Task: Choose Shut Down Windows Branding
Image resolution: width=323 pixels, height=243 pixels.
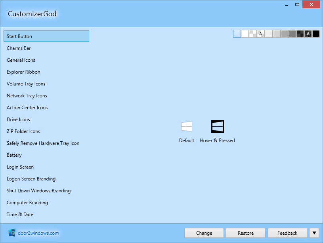Action: click(46, 191)
